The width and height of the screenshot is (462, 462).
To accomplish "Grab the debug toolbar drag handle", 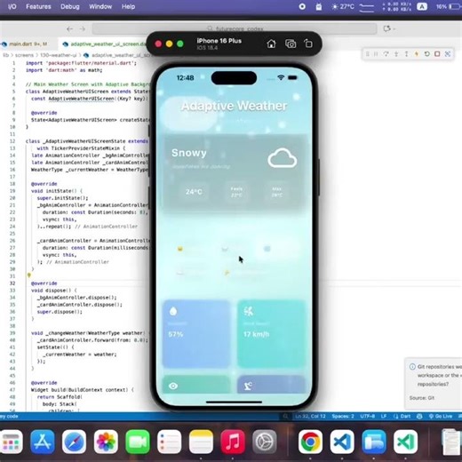I will click(367, 54).
